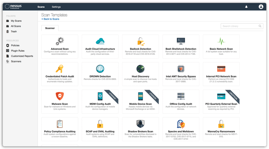The image size is (269, 149).
Task: Click the Scan Templates page heading
Action: click(54, 15)
